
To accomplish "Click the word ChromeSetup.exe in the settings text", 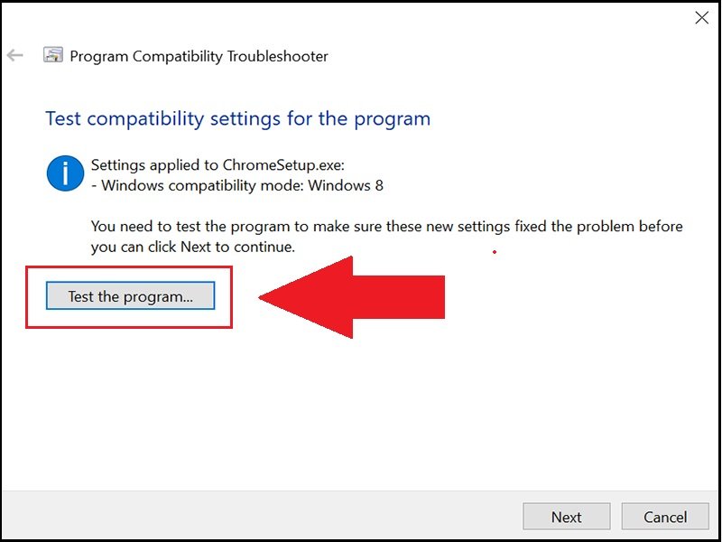I will pos(283,165).
